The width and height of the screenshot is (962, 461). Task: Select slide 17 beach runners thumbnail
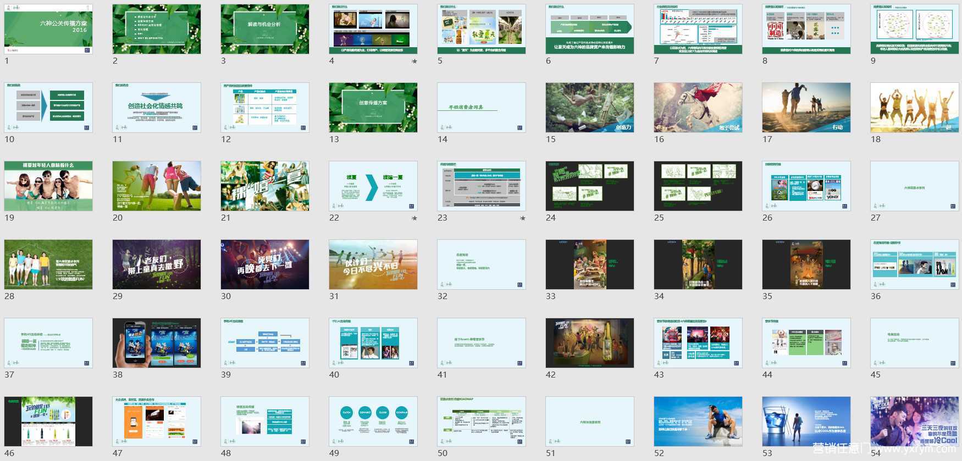pyautogui.click(x=806, y=108)
